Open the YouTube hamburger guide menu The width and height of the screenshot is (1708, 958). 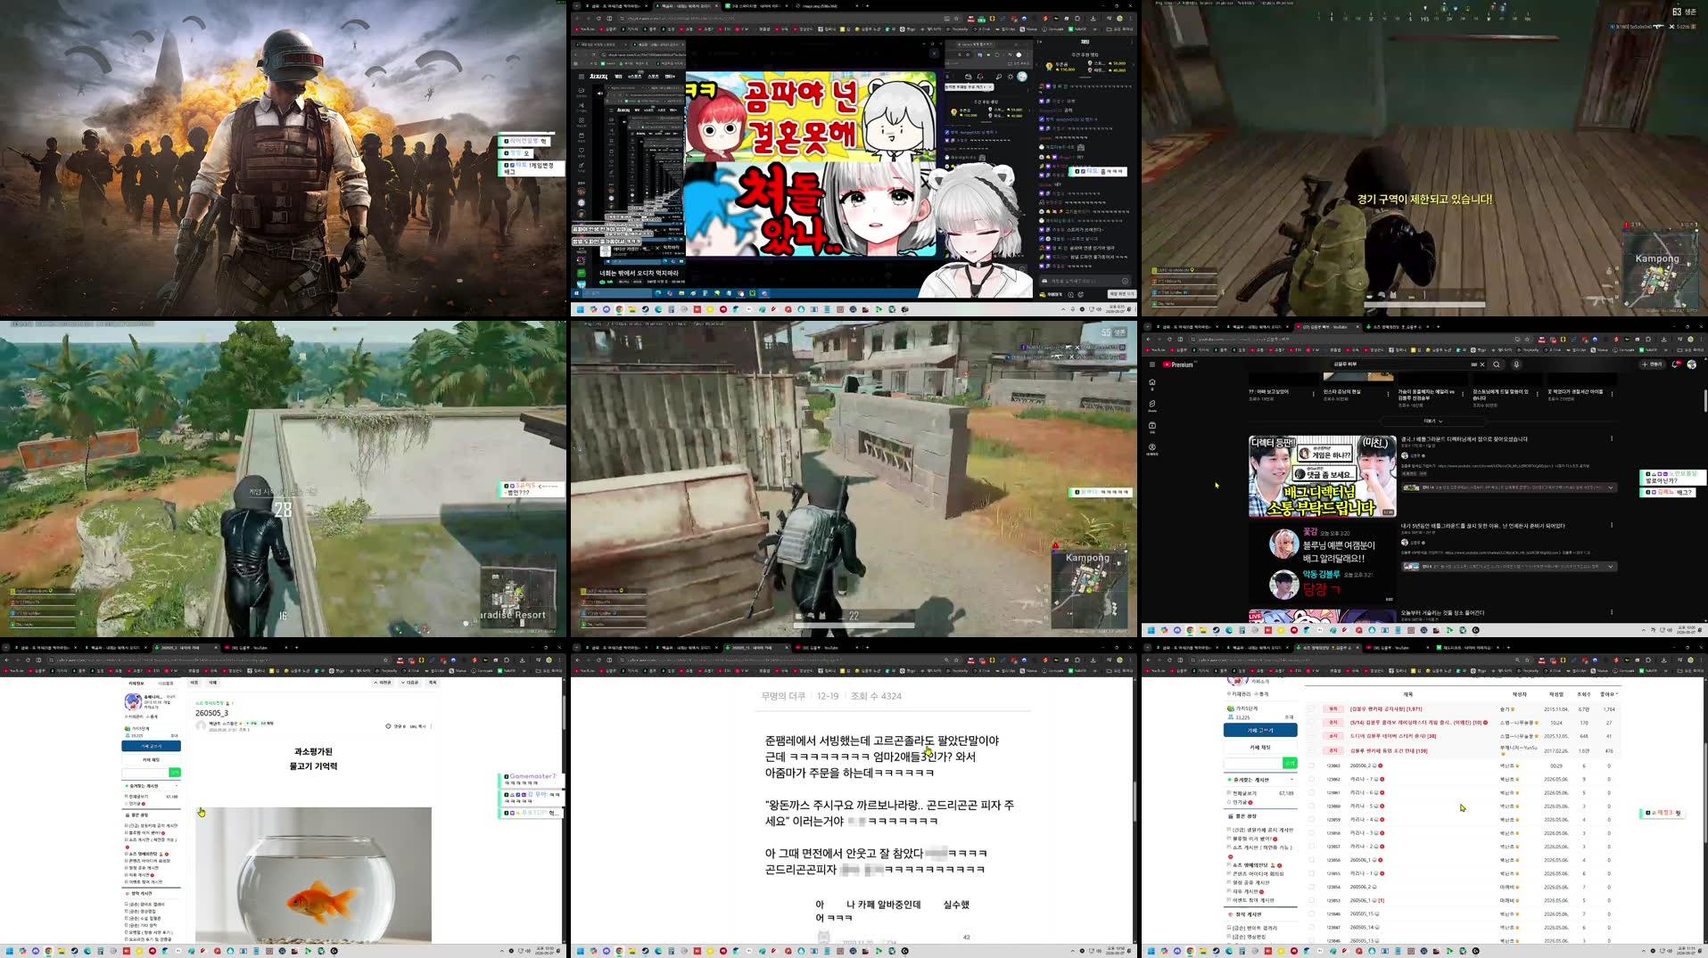[1152, 364]
